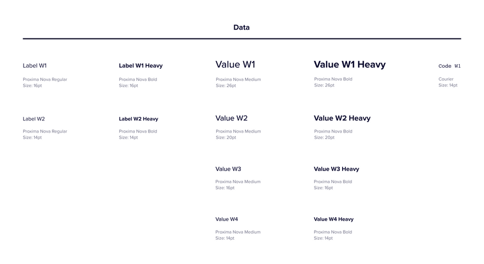Select the Code W1 Courier sample

point(449,66)
